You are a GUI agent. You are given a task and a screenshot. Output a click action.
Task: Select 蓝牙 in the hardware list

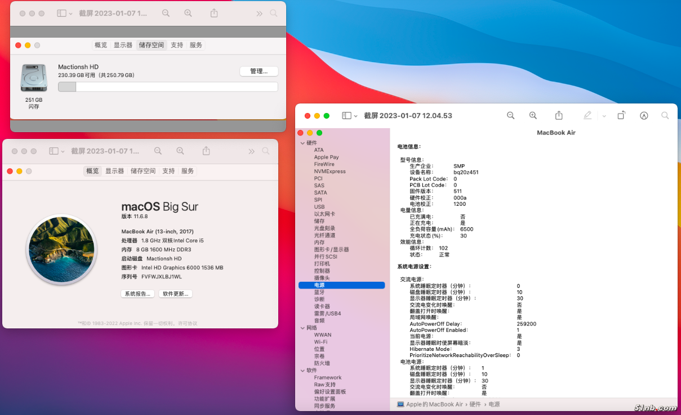(319, 292)
